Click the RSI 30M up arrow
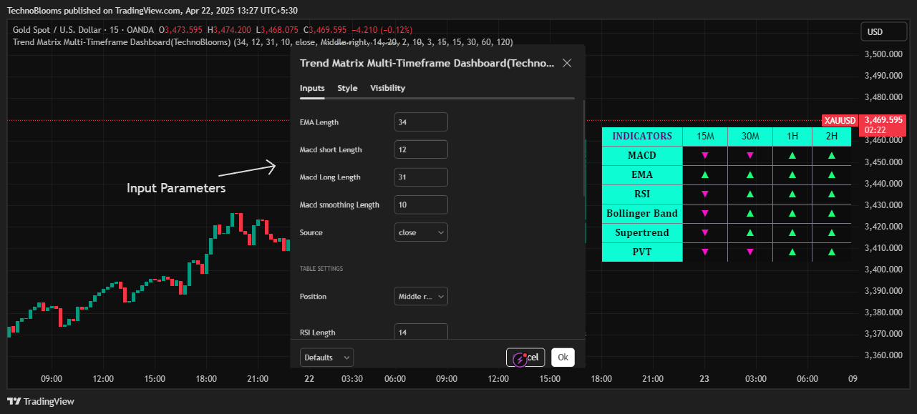The image size is (917, 414). pyautogui.click(x=750, y=194)
